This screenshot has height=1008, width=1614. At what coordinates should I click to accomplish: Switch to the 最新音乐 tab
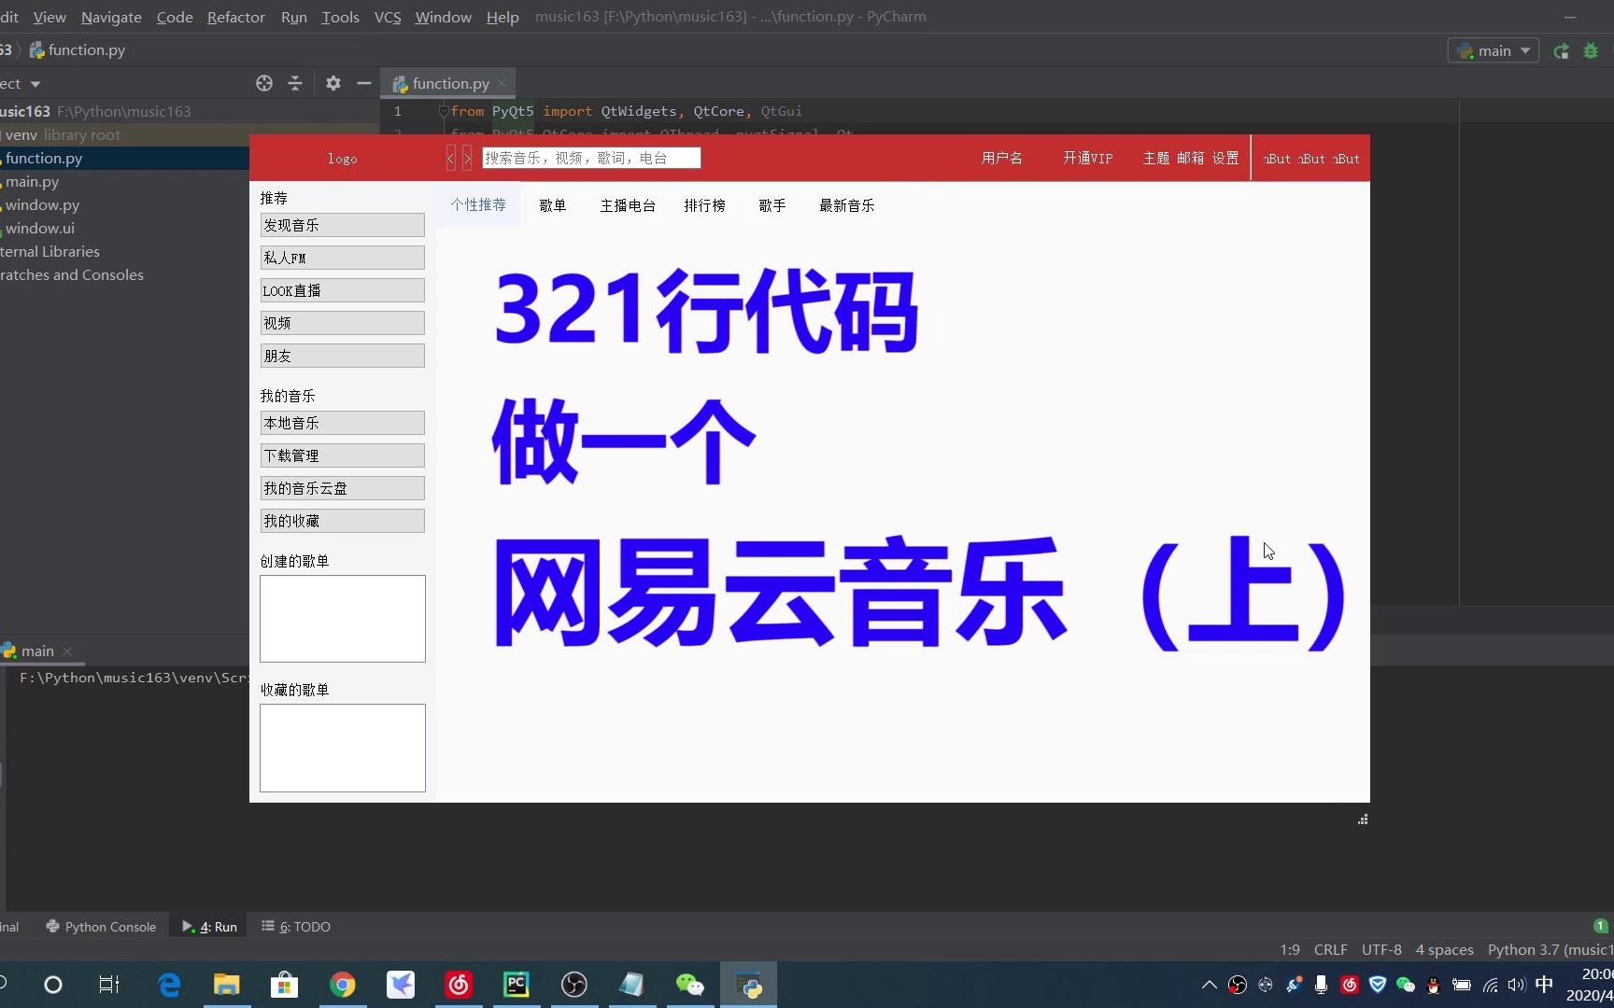[847, 205]
